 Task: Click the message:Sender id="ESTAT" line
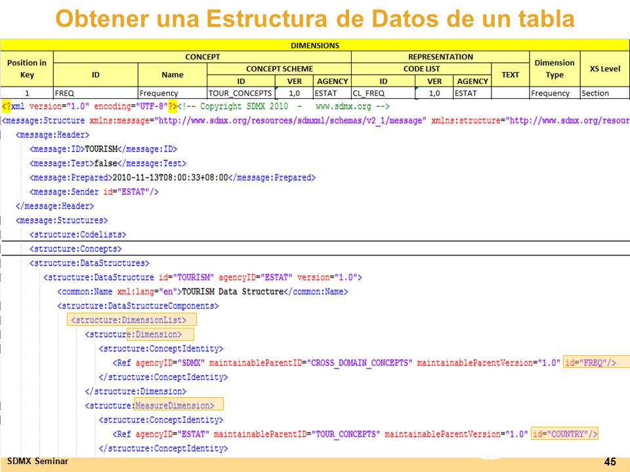[x=94, y=192]
